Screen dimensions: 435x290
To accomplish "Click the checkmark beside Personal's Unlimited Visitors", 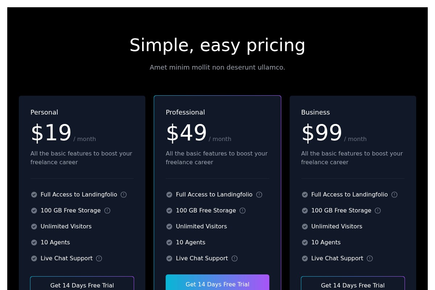I will click(34, 227).
